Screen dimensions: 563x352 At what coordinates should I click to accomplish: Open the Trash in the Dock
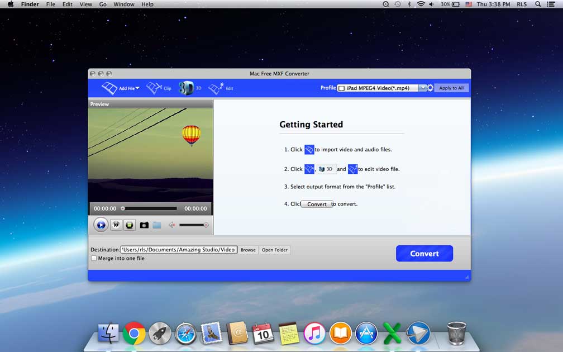tap(457, 333)
